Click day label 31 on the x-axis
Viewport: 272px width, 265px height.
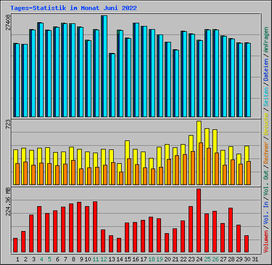[x=255, y=259]
